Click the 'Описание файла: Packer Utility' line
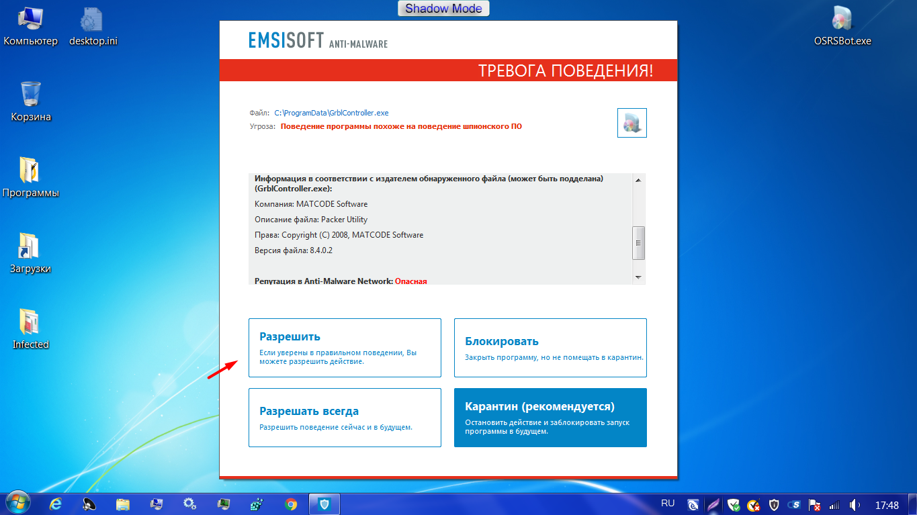This screenshot has height=515, width=917. tap(311, 220)
